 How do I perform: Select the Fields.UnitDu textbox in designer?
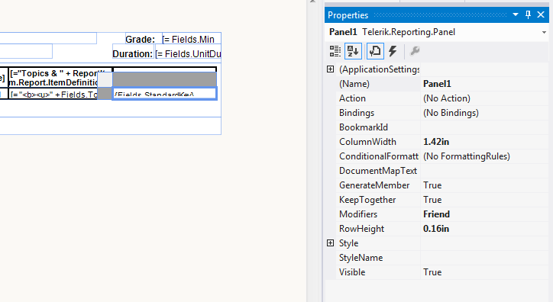click(188, 51)
